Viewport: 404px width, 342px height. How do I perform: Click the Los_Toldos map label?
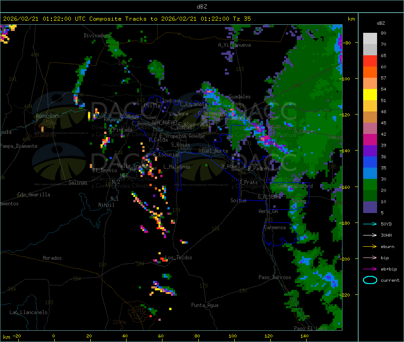tap(179, 258)
